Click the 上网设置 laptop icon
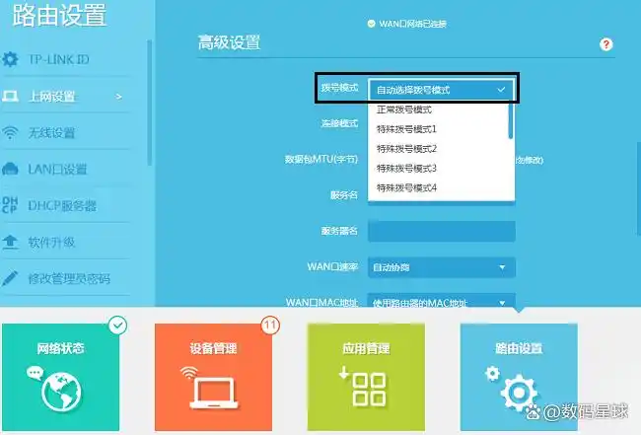The width and height of the screenshot is (641, 435). click(10, 97)
